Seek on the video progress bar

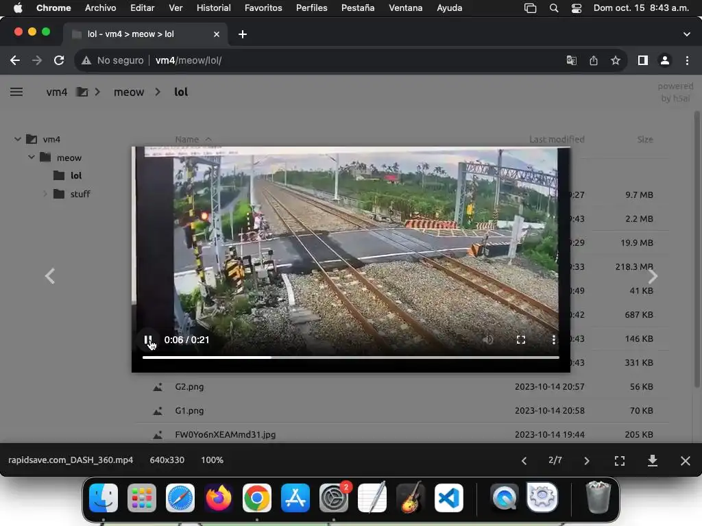(350, 358)
